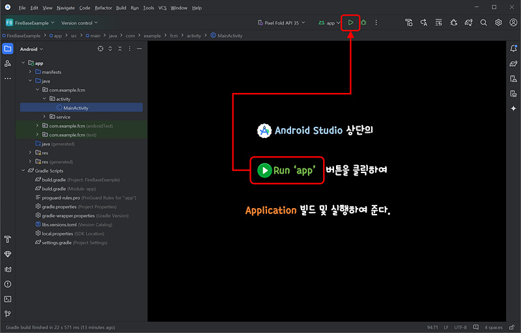Expand the service package
The width and height of the screenshot is (521, 333).
(44, 116)
